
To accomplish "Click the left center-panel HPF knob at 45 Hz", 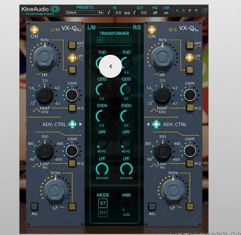I will [102, 142].
